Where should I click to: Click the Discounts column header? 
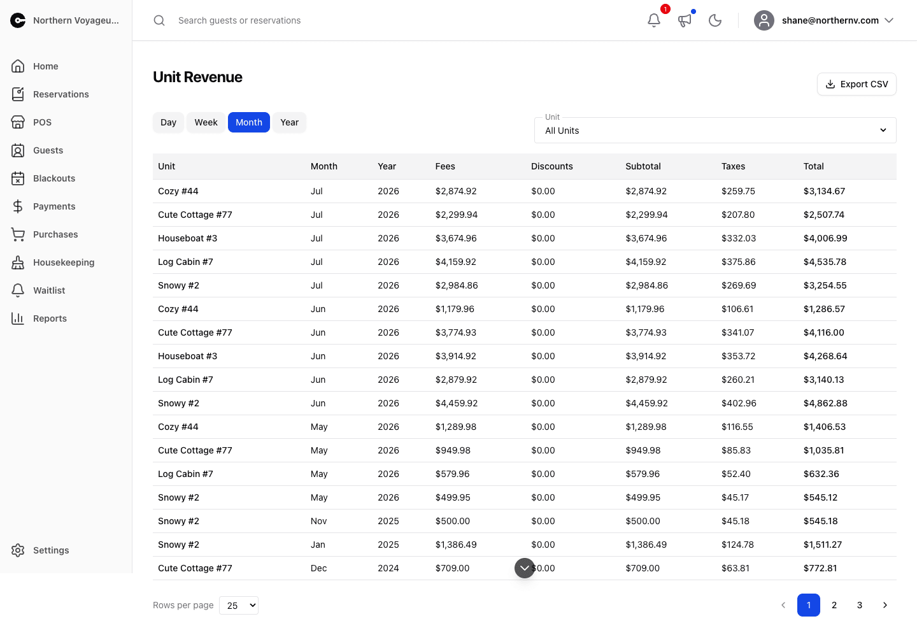coord(552,166)
